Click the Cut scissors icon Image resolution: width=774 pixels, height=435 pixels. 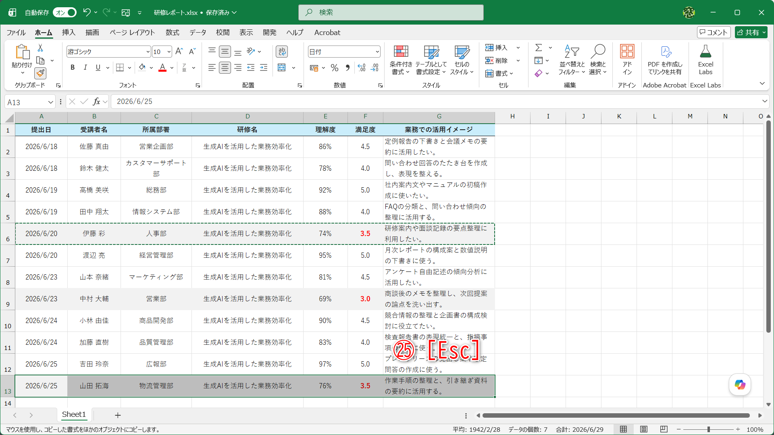click(x=40, y=48)
